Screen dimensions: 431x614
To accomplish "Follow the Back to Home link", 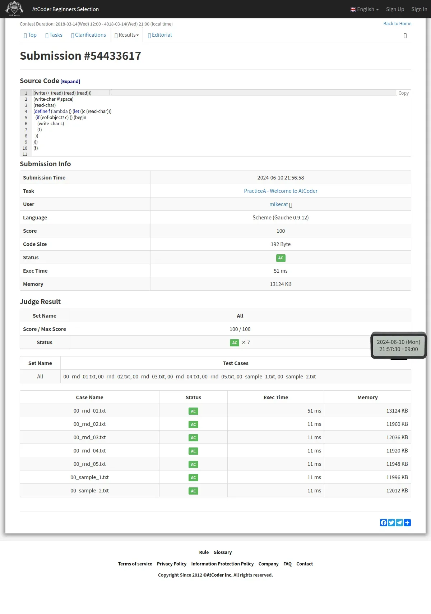I will point(397,24).
